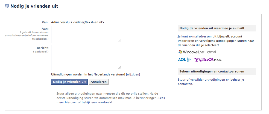Follow the bekijk een voorbeeld link

[x=97, y=102]
